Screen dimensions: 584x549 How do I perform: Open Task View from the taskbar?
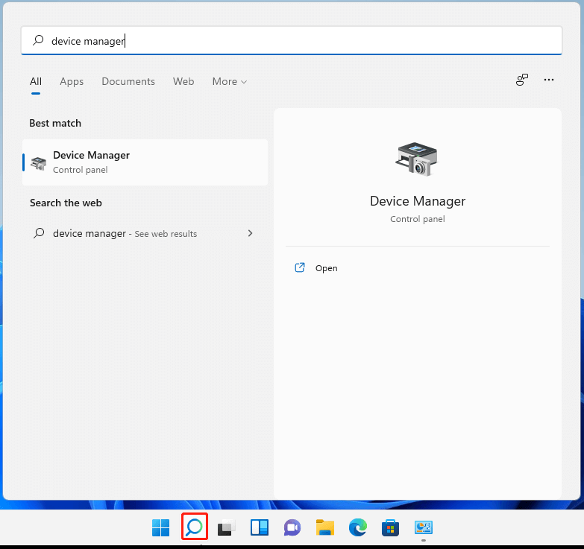tap(226, 528)
